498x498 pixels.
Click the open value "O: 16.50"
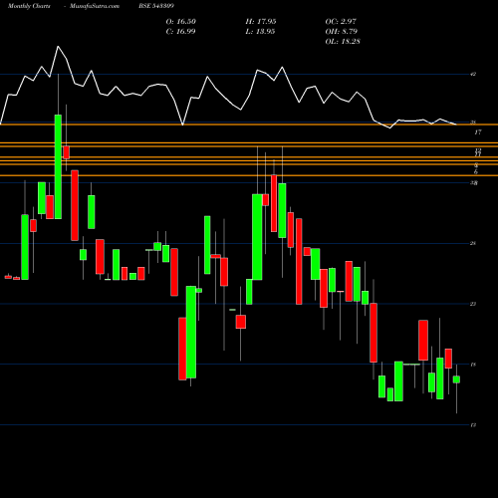[180, 22]
